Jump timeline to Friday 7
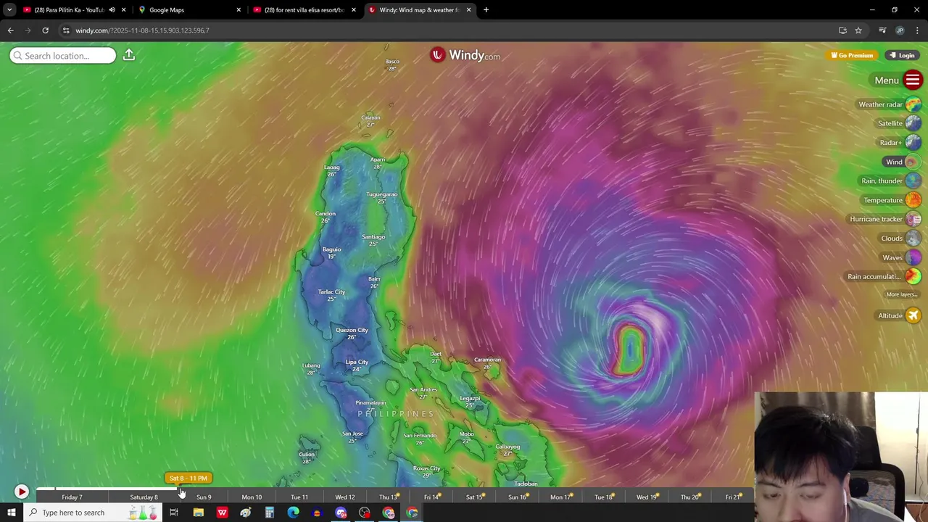 (72, 497)
